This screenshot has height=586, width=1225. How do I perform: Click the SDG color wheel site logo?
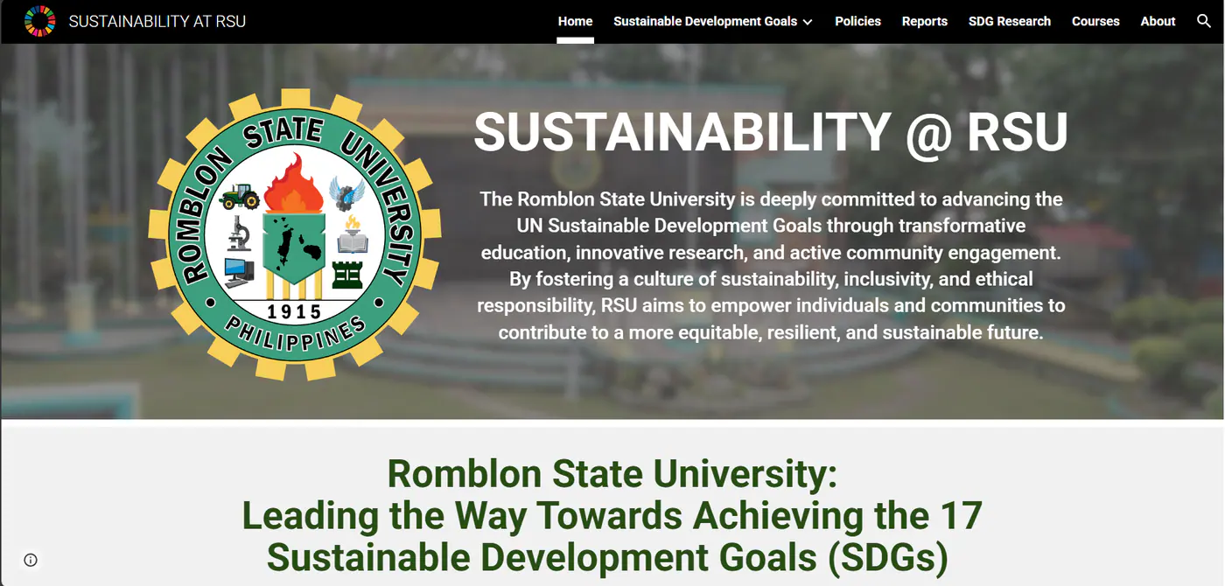pyautogui.click(x=40, y=21)
